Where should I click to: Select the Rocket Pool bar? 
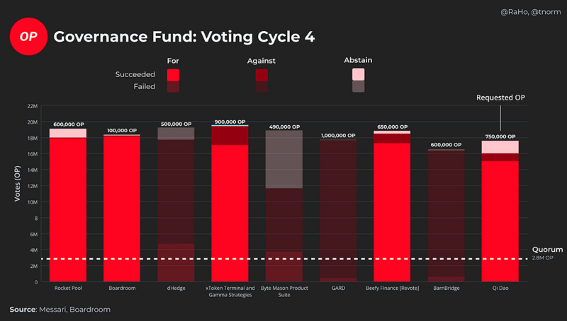tap(68, 205)
